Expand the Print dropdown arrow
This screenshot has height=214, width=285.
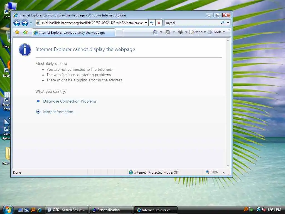tap(186, 32)
